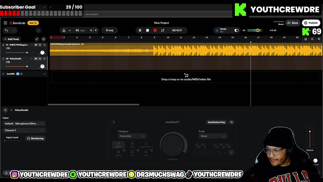Open the hamburger main menu
323x182 pixels.
[x=5, y=23]
